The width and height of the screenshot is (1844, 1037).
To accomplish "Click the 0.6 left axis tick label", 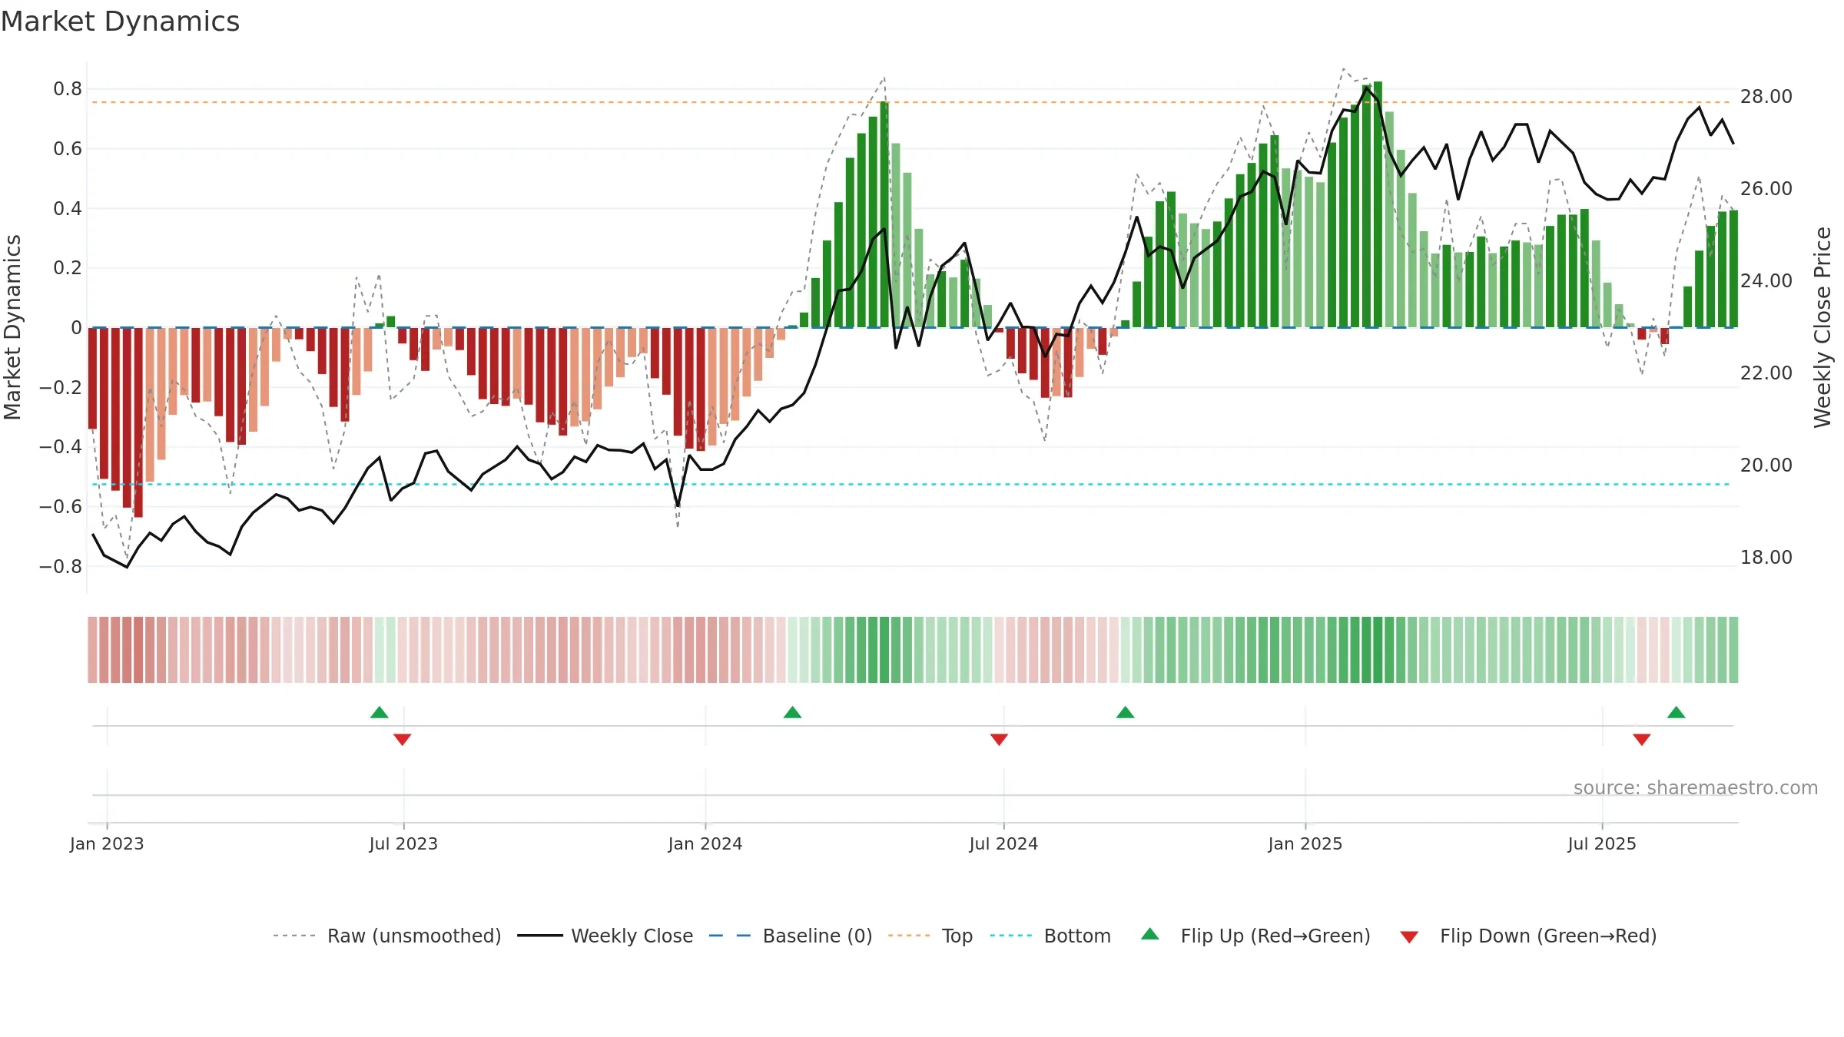I will [x=68, y=149].
